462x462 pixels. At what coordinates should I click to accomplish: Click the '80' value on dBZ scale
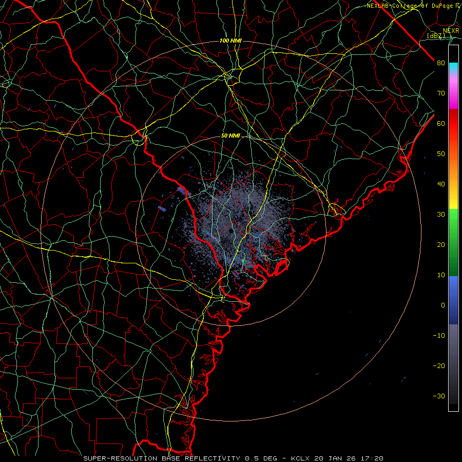coord(441,63)
